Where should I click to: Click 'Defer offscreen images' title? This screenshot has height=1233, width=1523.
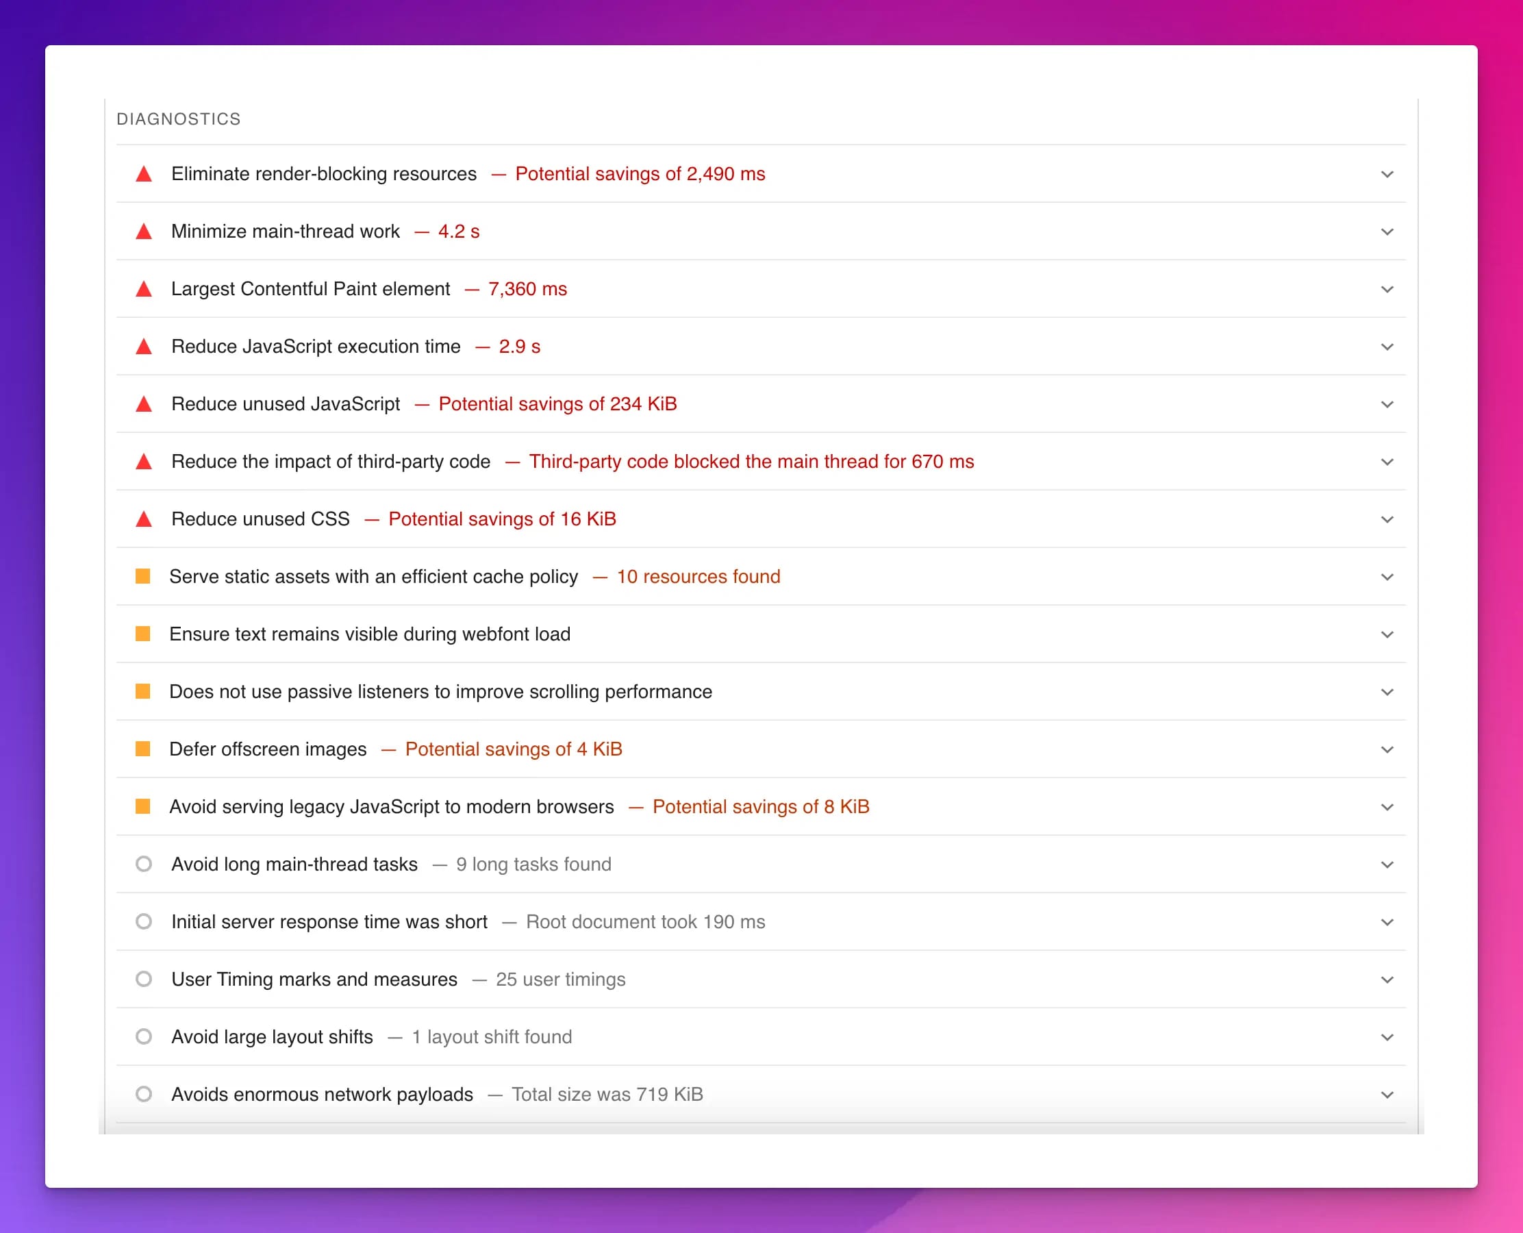coord(268,749)
